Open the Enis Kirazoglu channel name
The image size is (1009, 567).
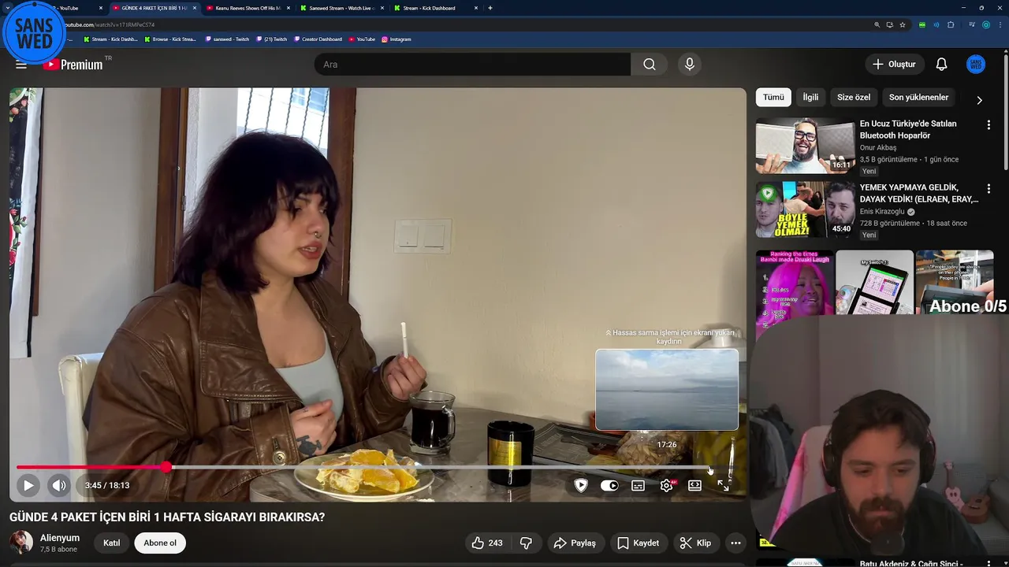[882, 212]
